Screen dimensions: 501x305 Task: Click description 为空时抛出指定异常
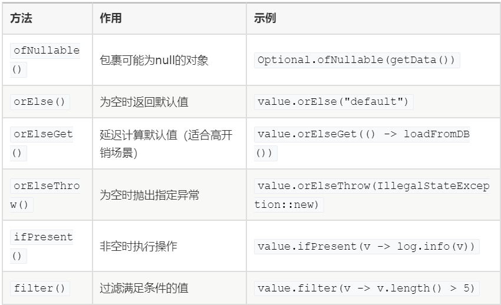tap(149, 195)
